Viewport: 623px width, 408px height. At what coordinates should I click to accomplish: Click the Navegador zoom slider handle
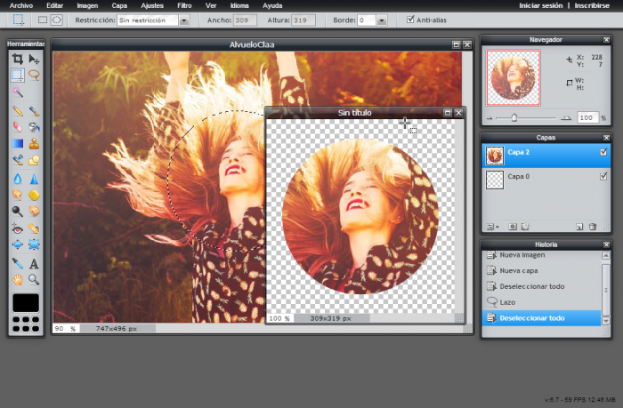tap(514, 117)
